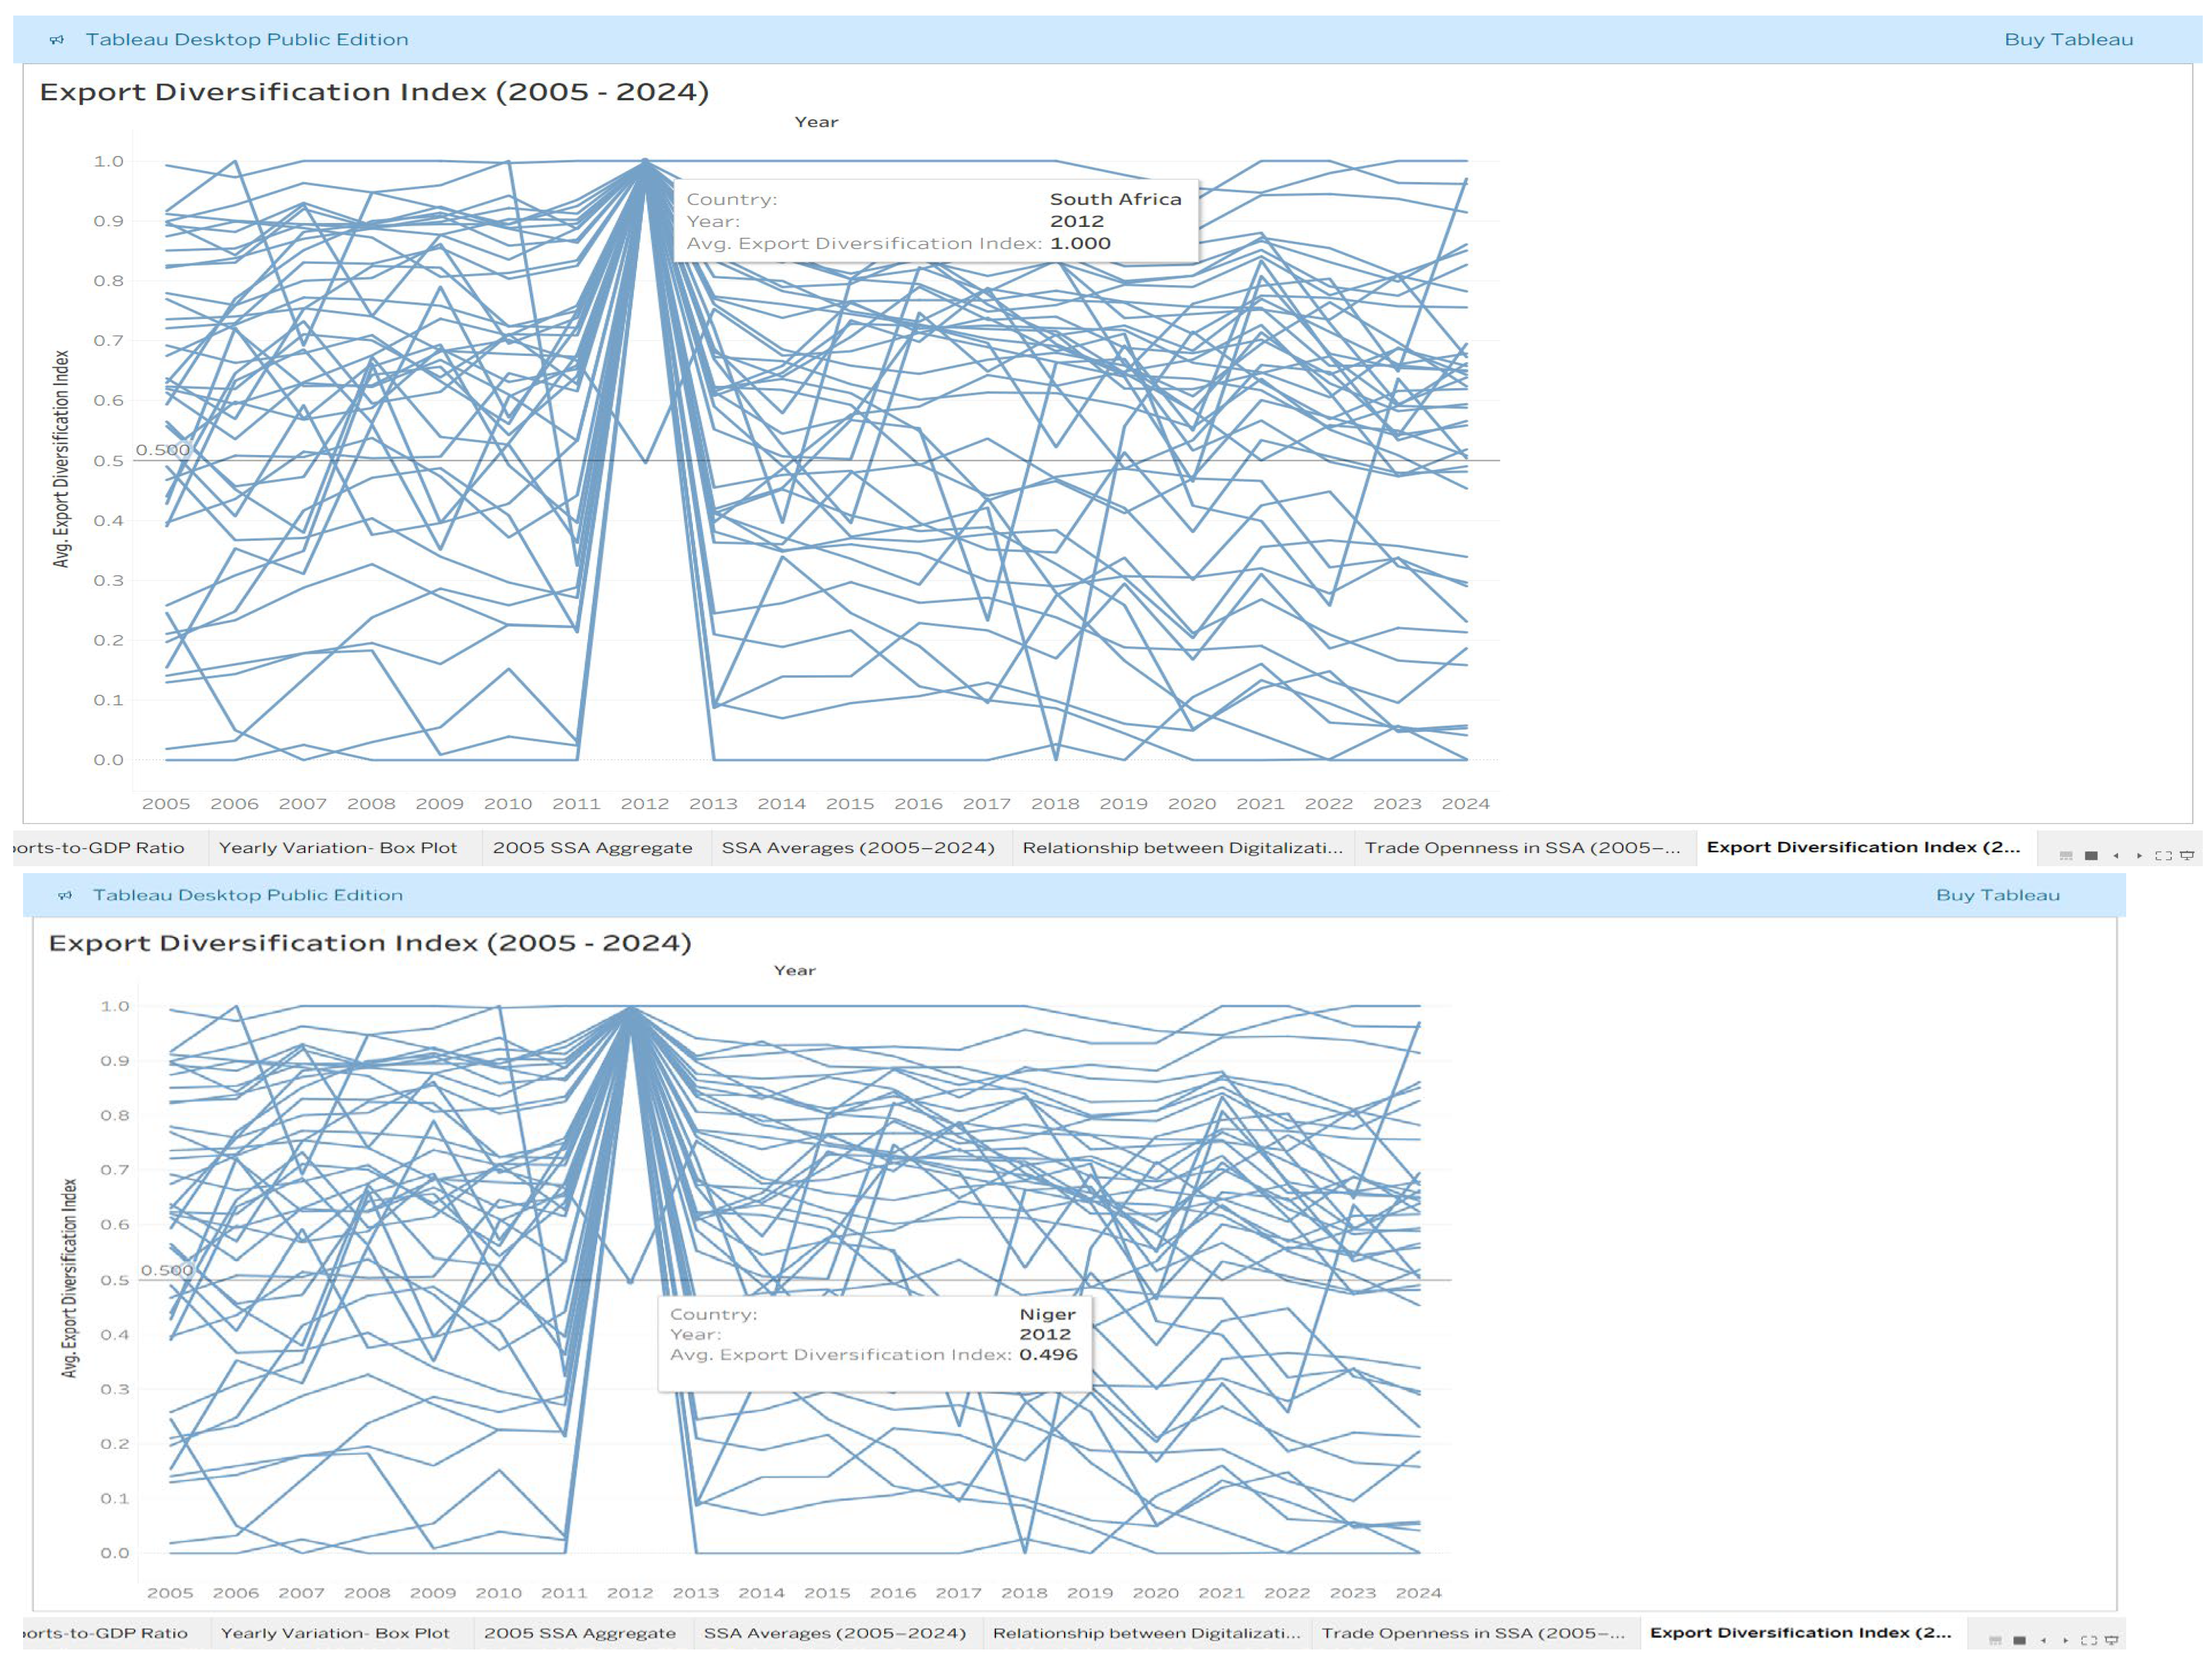2212x1665 pixels.
Task: Open Yearly Variation- Box Plot tab in upper window
Action: point(337,848)
